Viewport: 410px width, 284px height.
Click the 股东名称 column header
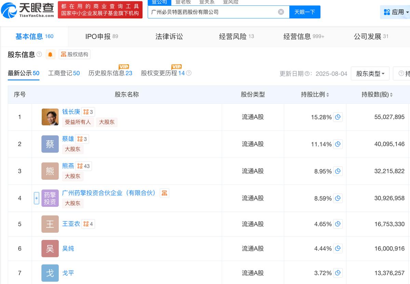point(127,95)
